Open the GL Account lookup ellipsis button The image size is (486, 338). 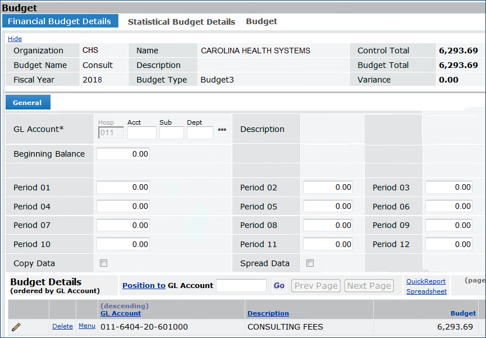pos(222,130)
